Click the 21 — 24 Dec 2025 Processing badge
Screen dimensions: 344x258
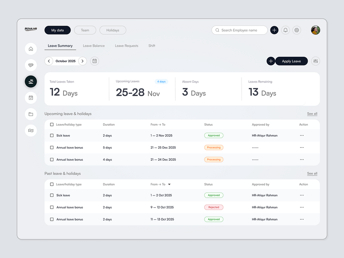click(x=214, y=160)
